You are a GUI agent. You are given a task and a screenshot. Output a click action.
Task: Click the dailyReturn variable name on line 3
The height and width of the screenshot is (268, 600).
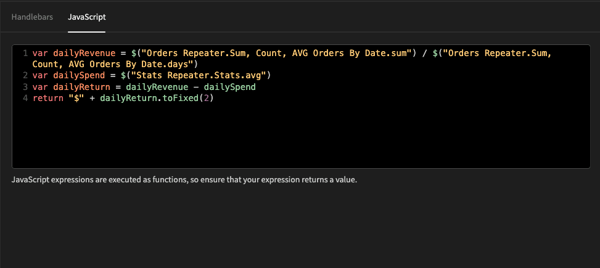(81, 87)
